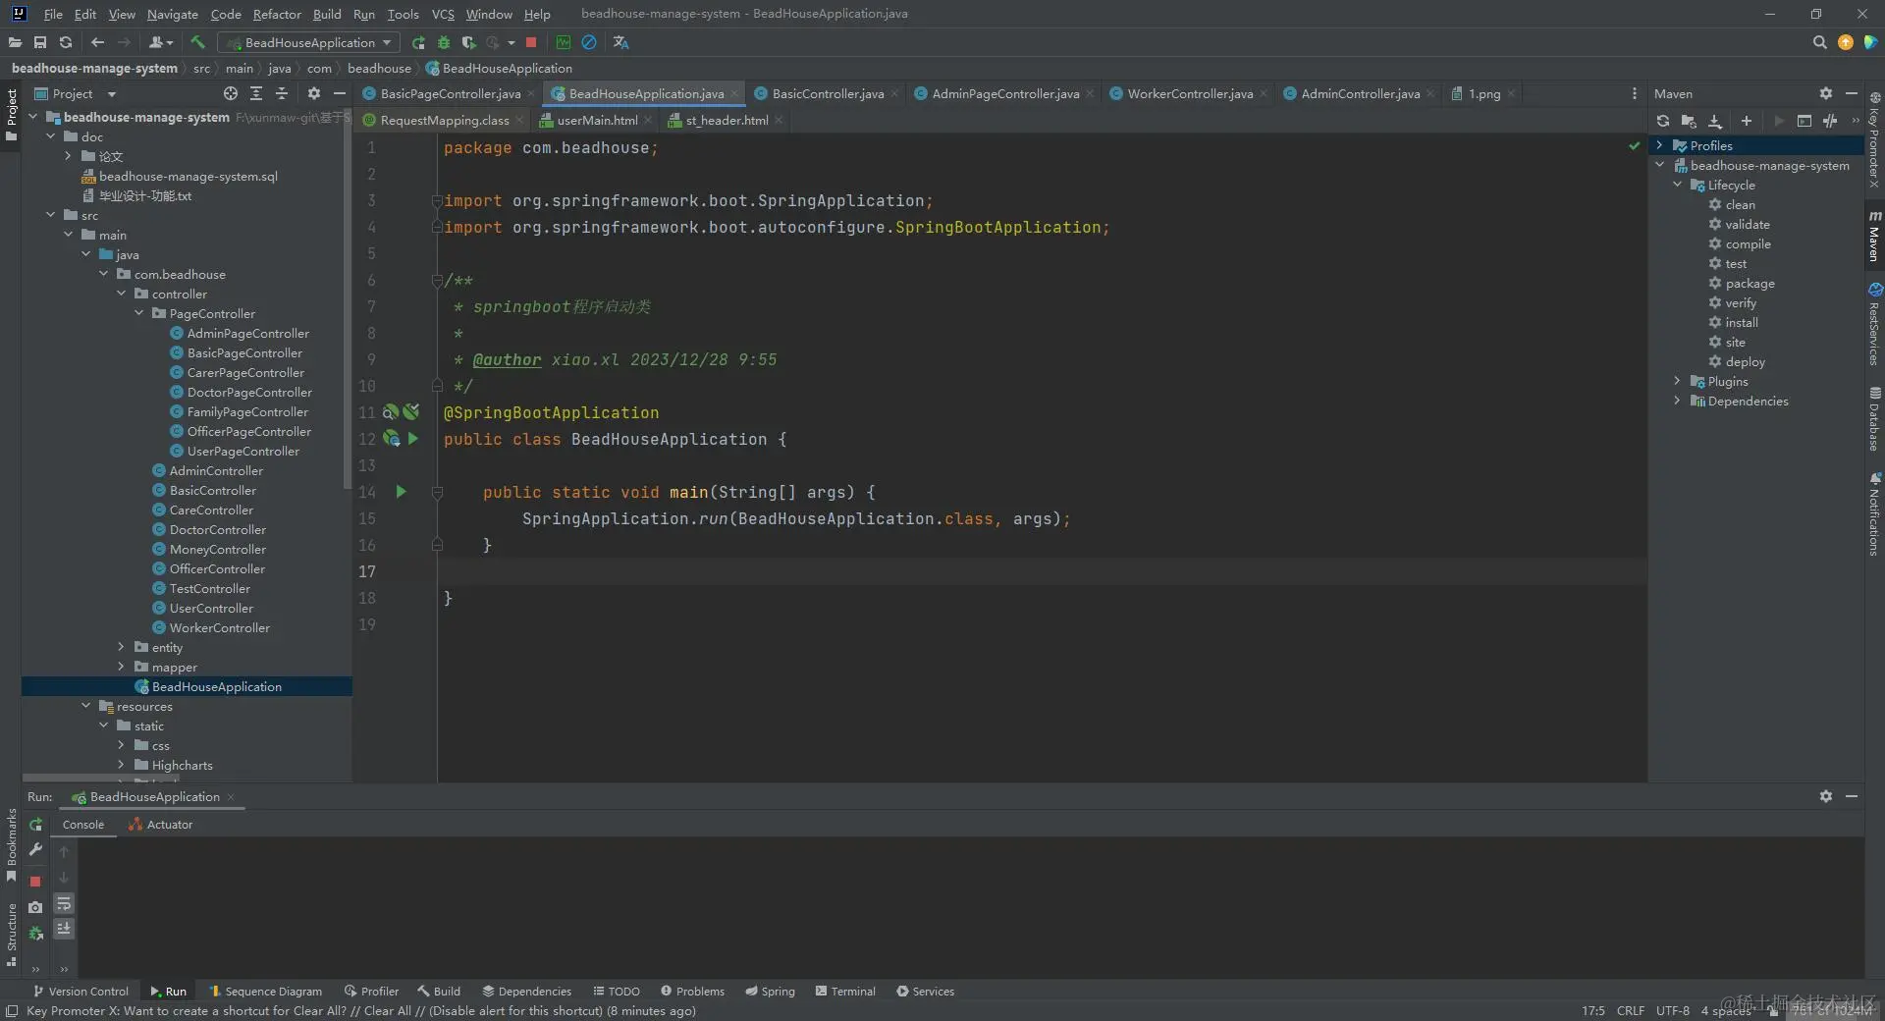Click the wrench icon in the Run panel
This screenshot has width=1885, height=1021.
pos(35,849)
